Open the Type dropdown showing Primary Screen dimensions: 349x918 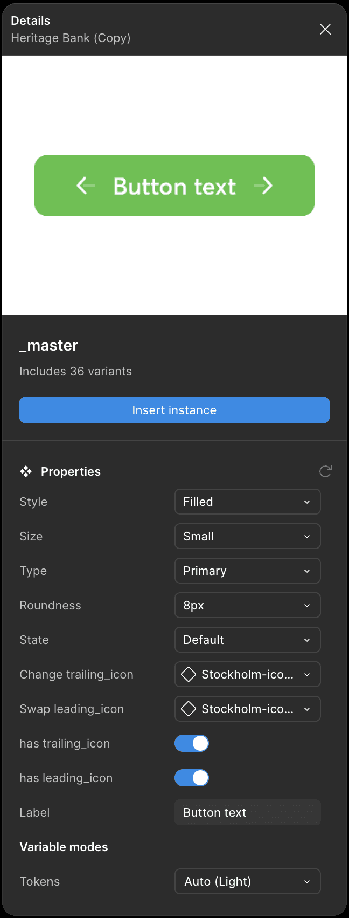pyautogui.click(x=248, y=571)
